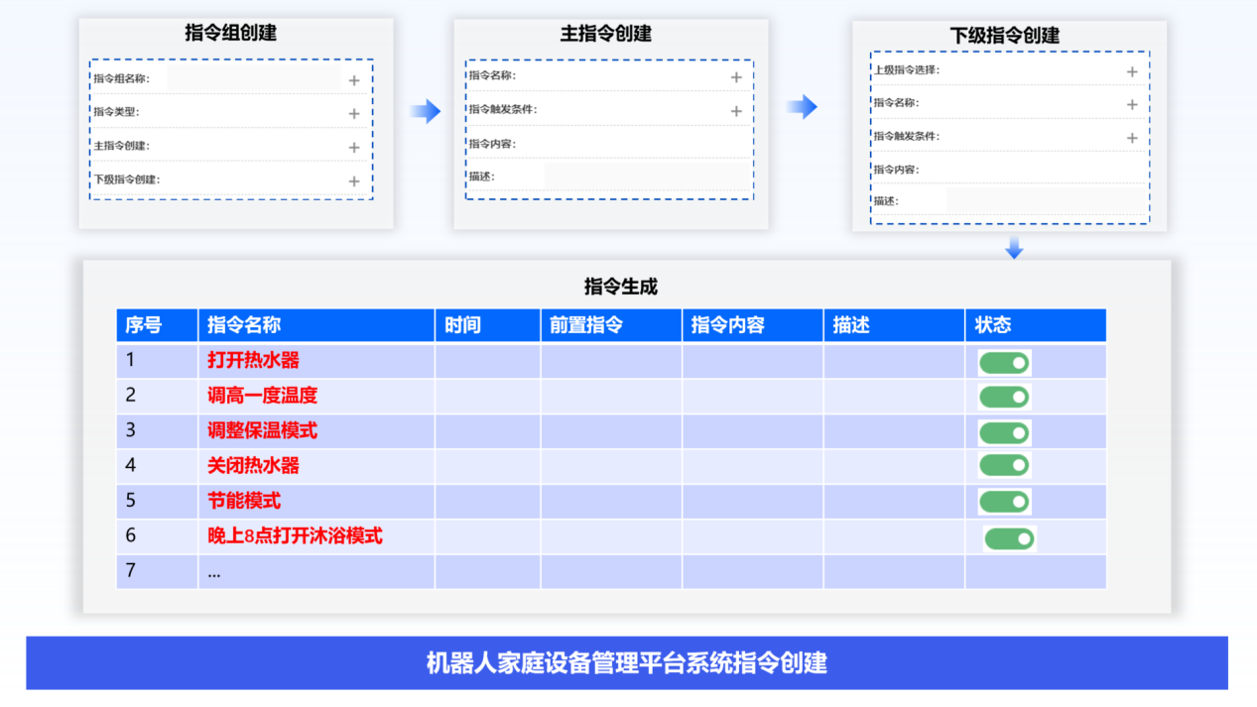Viewport: 1257px width, 707px height.
Task: Click the down arrow below 下级指令创建 panel
Action: [x=1013, y=249]
